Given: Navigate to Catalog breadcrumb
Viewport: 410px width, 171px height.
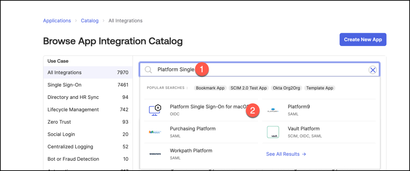Looking at the screenshot, I should point(90,20).
